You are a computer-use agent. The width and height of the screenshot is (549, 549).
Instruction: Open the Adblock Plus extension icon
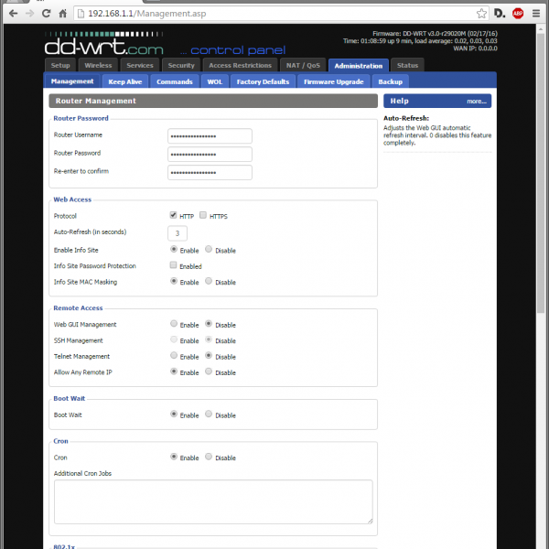point(518,14)
